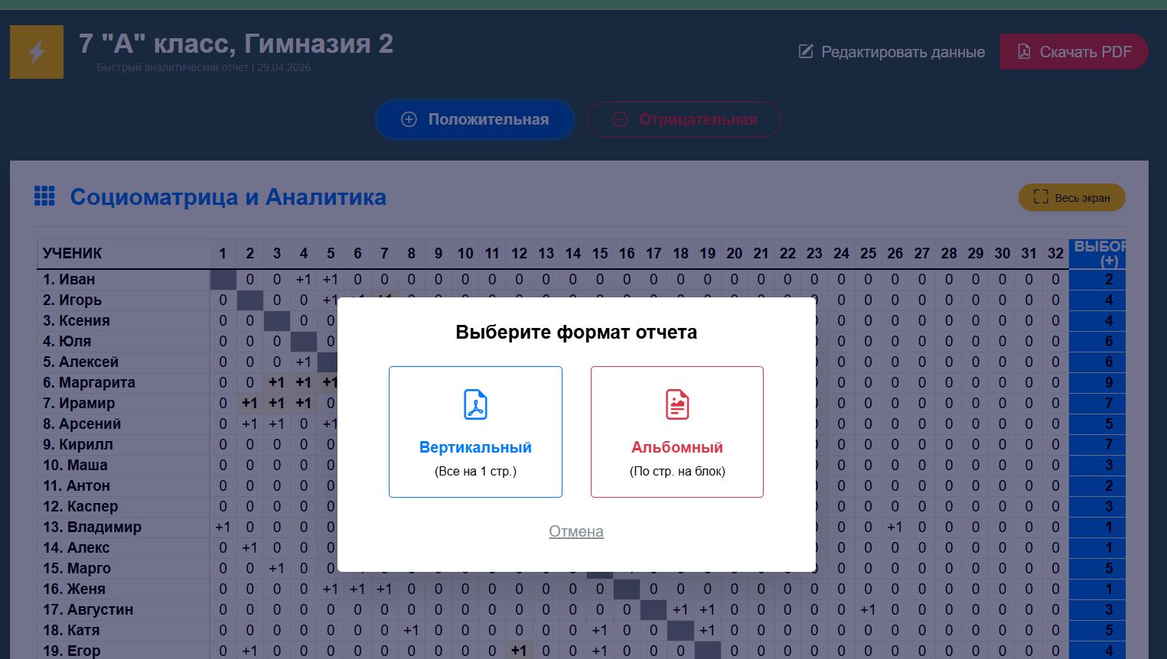Click the PDF icon inside the Скачать PDF button
This screenshot has height=659, width=1167.
click(x=1023, y=52)
